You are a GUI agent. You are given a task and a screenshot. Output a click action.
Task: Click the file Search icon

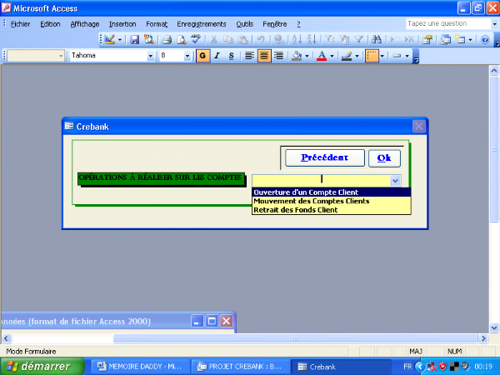pyautogui.click(x=148, y=39)
